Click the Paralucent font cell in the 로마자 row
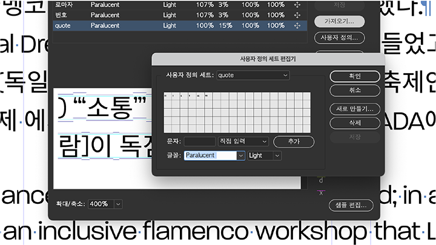This screenshot has width=436, height=245. pos(105,5)
